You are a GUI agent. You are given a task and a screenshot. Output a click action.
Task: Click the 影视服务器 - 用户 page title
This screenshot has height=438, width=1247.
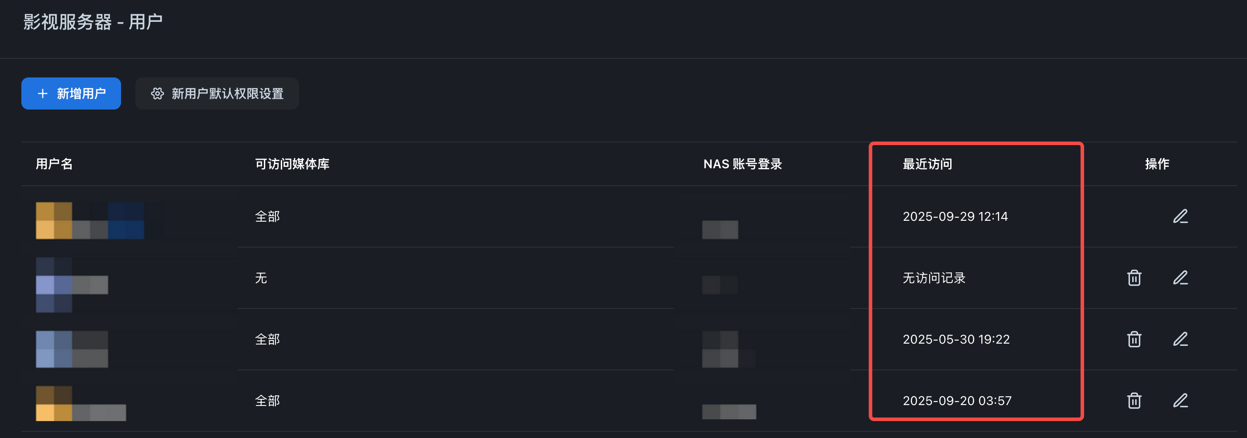(x=93, y=22)
